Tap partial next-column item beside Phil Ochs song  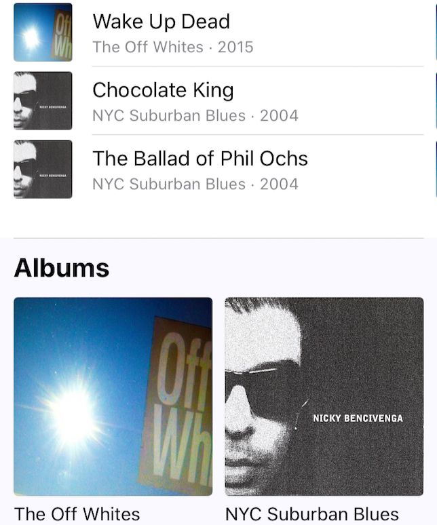point(436,169)
